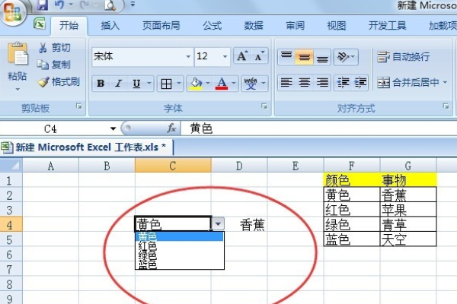Open the font size 12 dropdown
Viewport: 457px width, 304px height.
(225, 56)
